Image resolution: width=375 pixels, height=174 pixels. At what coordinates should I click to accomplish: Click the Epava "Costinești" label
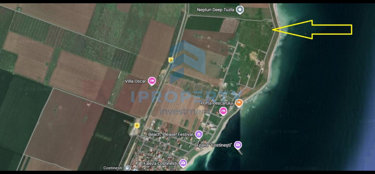point(214,145)
